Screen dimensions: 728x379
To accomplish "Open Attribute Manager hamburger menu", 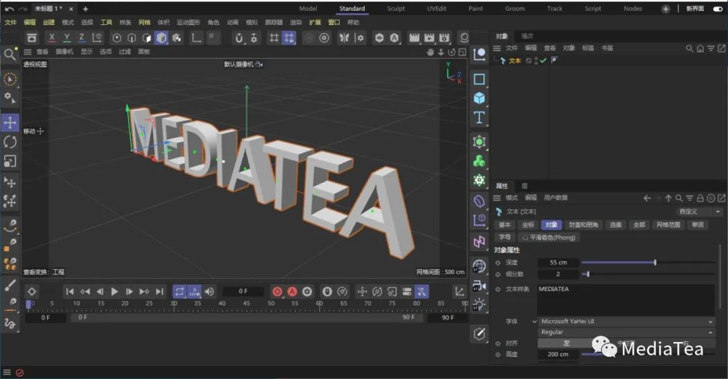I will coord(496,198).
